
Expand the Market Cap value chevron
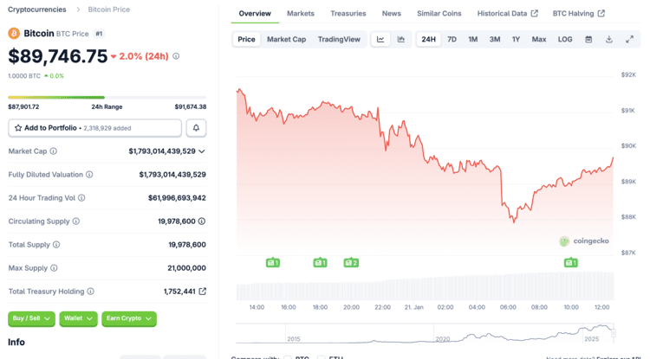pyautogui.click(x=202, y=151)
